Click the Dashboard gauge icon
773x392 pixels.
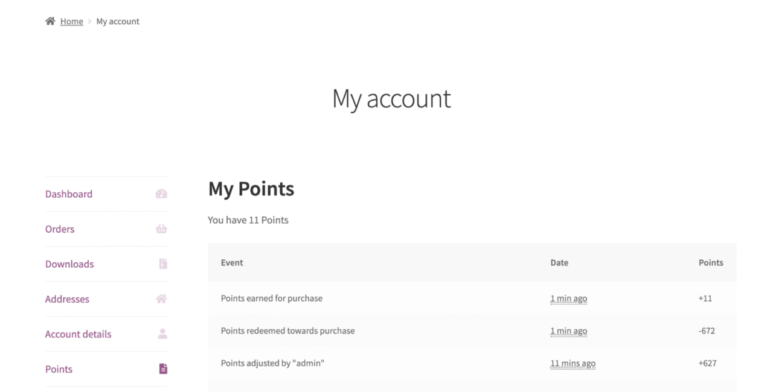(x=161, y=194)
